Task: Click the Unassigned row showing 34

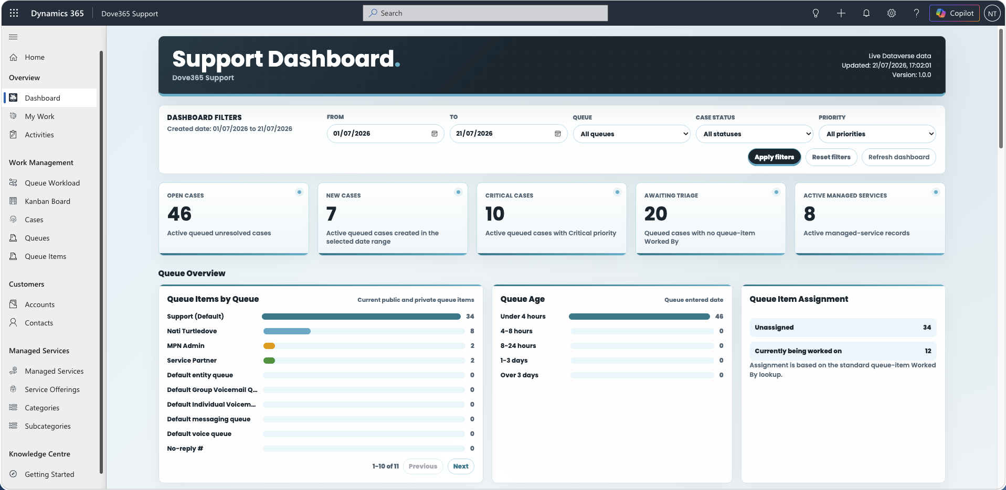Action: (x=843, y=328)
